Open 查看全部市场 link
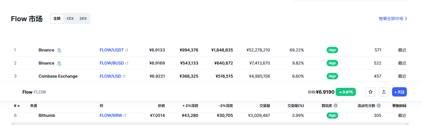The height and width of the screenshot is (125, 422). coord(393,19)
